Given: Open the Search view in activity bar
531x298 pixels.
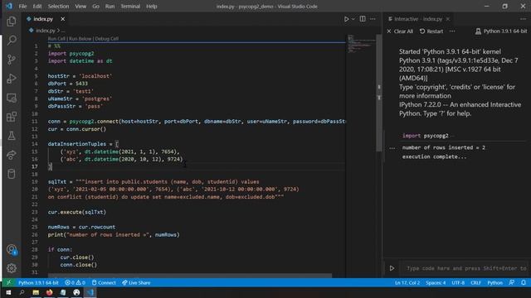Looking at the screenshot, I should click(12, 41).
